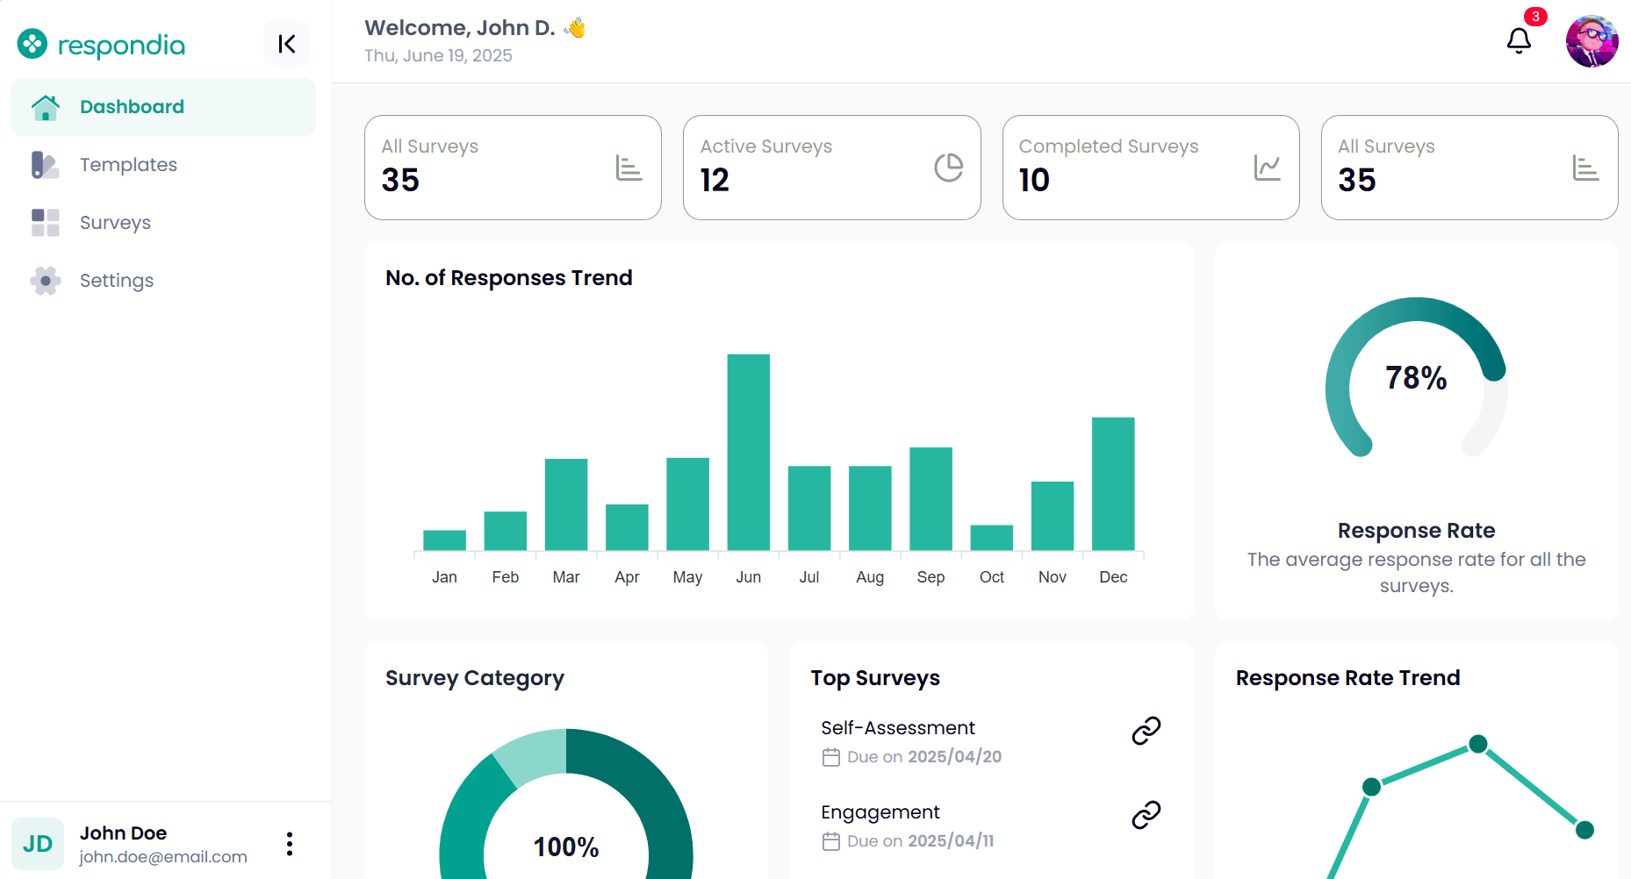Viewport: 1631px width, 879px height.
Task: Open the three-dot menu beside John Doe
Action: tap(289, 844)
